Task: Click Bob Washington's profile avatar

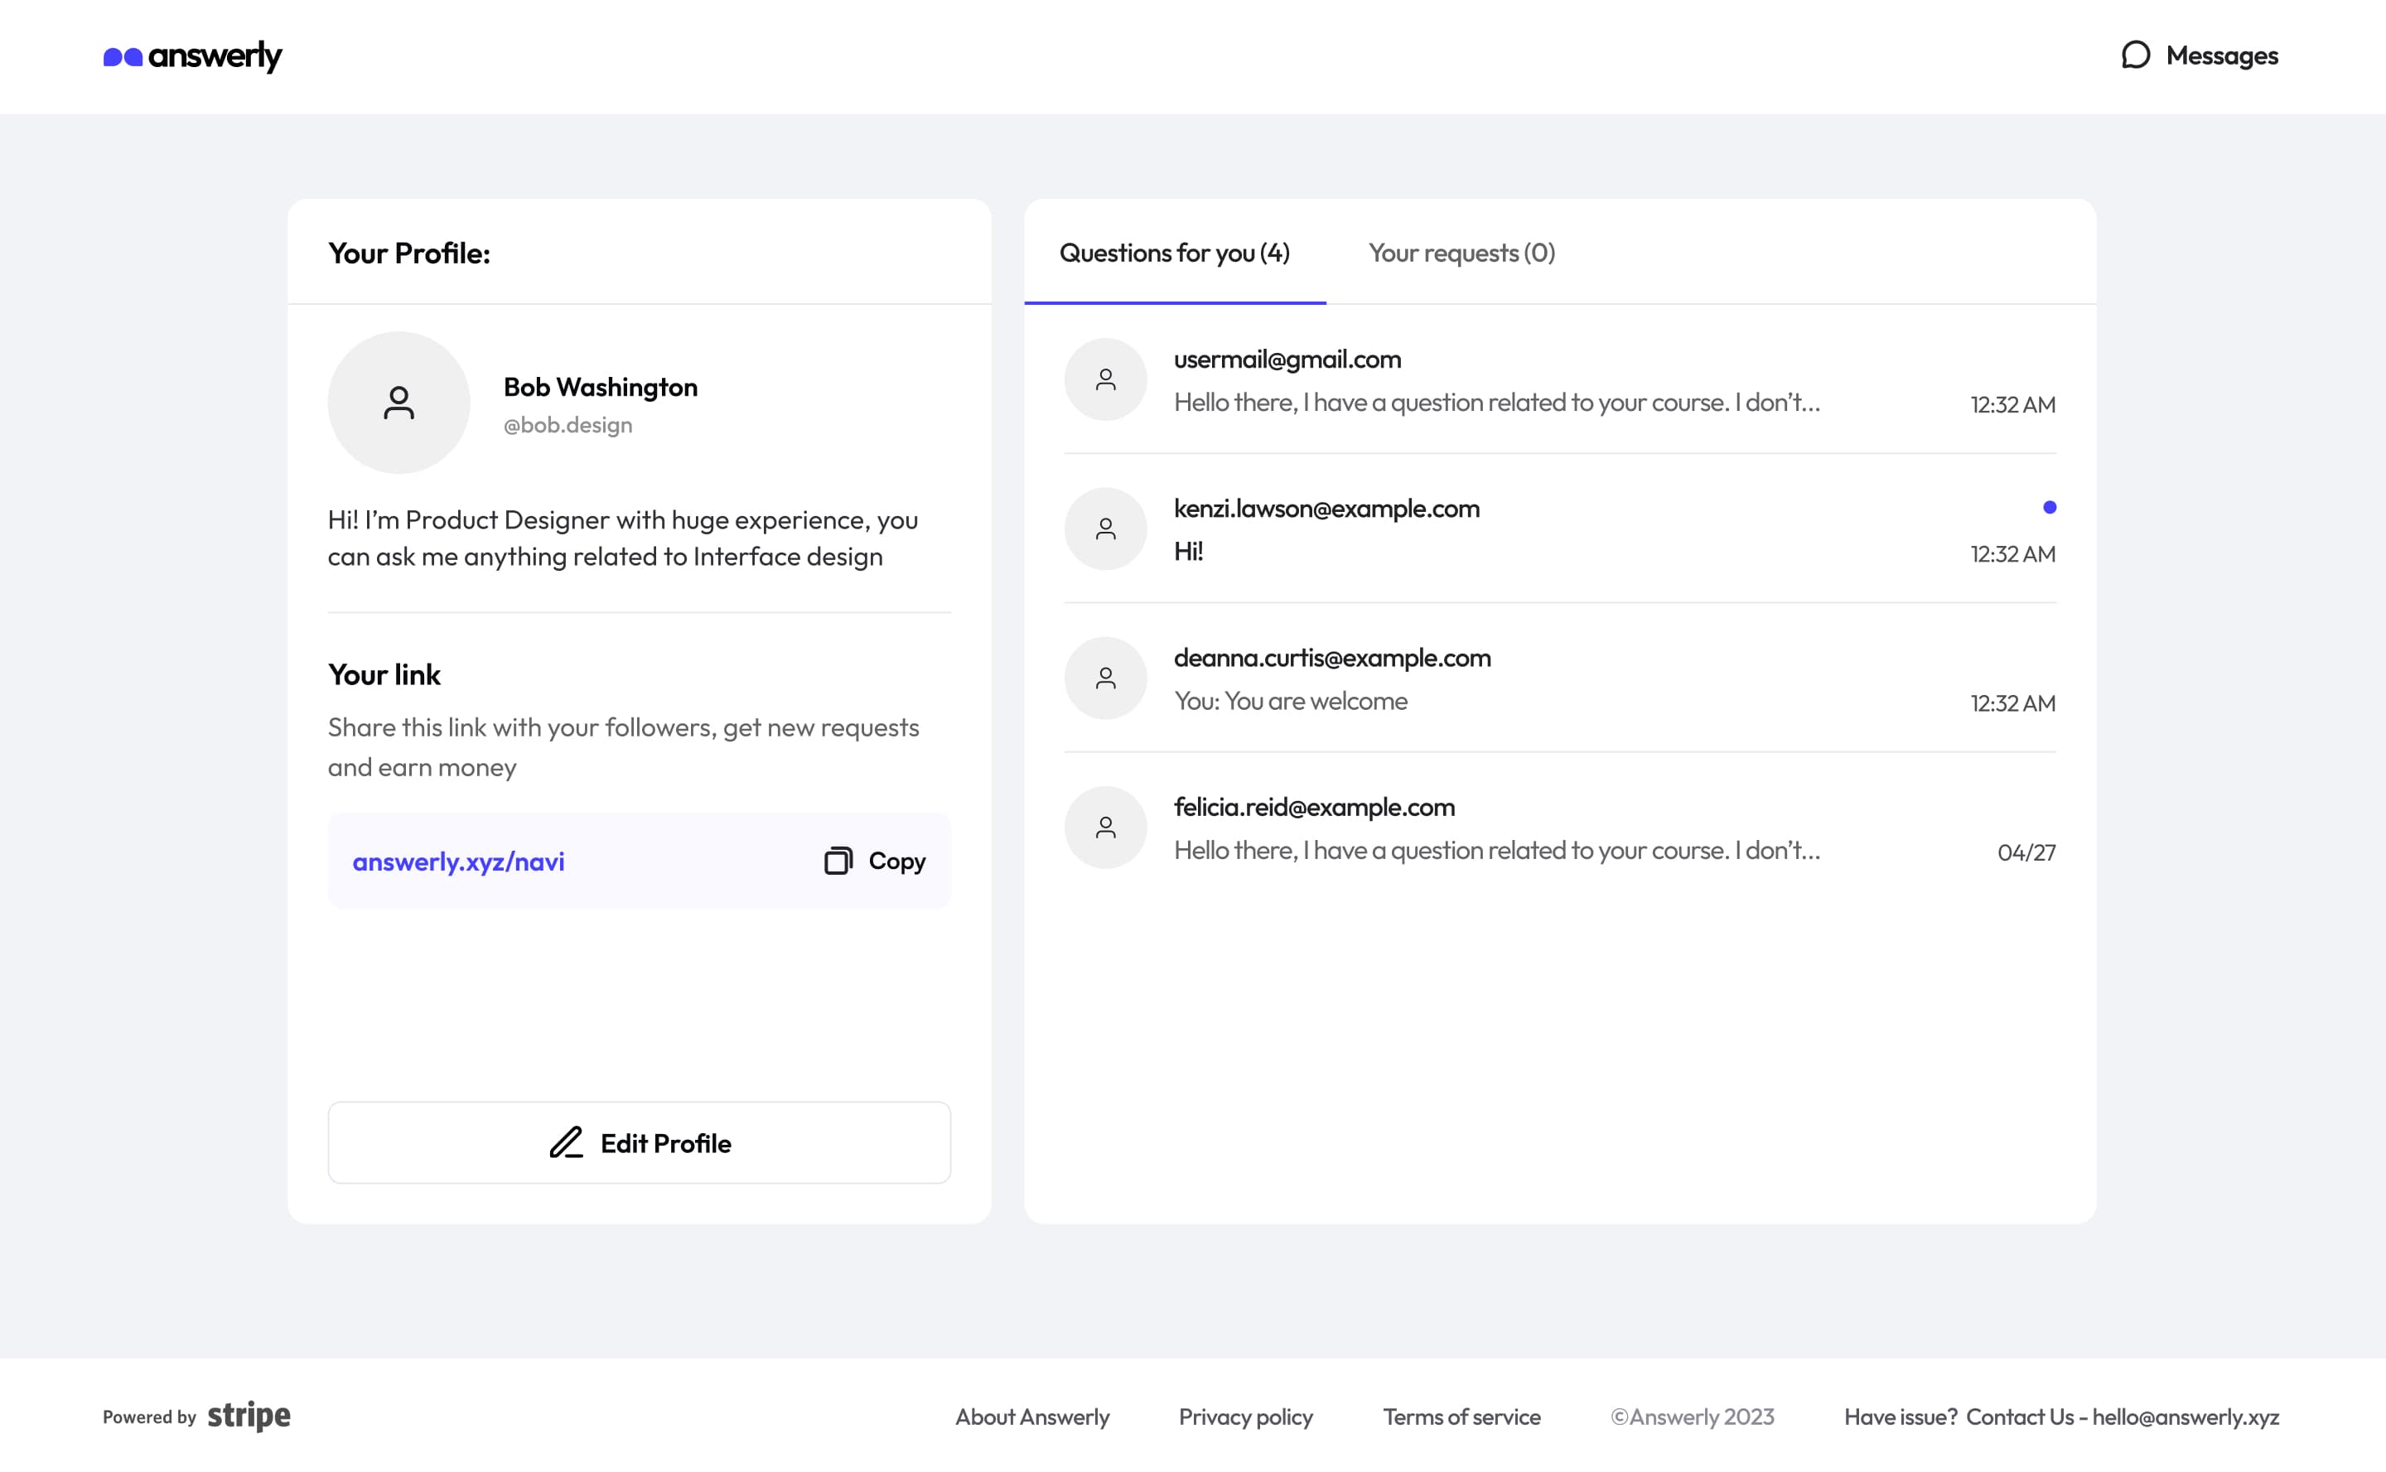Action: tap(399, 402)
